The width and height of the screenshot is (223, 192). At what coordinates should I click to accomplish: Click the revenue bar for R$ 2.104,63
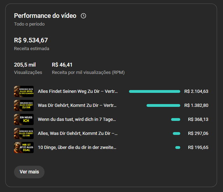pos(155,91)
